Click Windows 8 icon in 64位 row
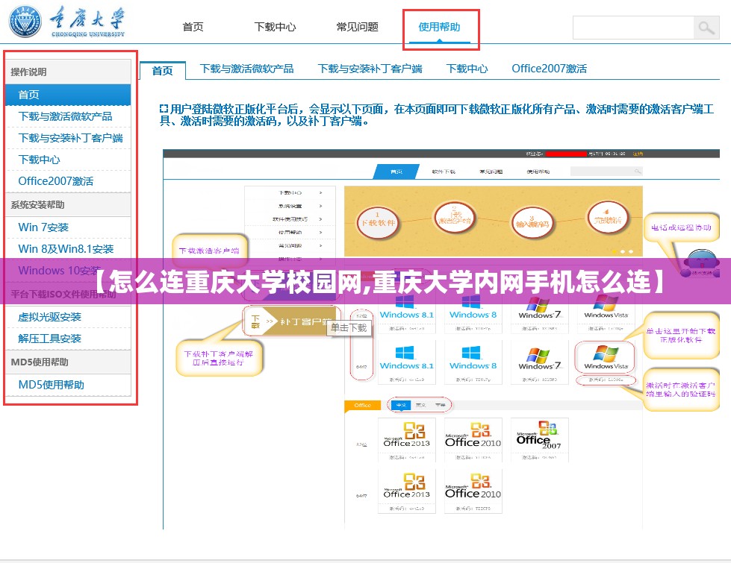 point(473,358)
